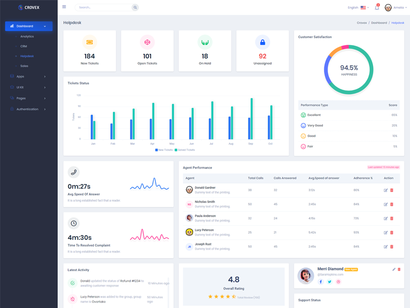Go to Crovex breadcrumb
The height and width of the screenshot is (308, 410).
(x=362, y=23)
